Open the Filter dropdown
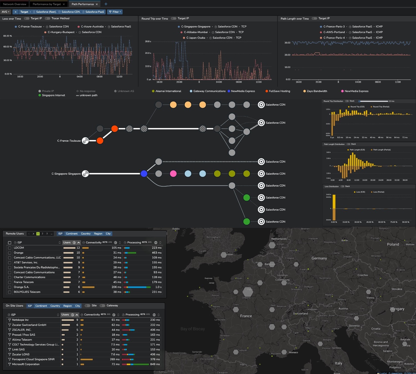The image size is (416, 374). point(115,12)
